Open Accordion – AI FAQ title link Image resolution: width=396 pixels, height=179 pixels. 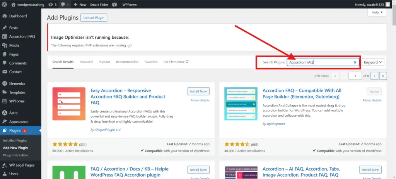[301, 172]
